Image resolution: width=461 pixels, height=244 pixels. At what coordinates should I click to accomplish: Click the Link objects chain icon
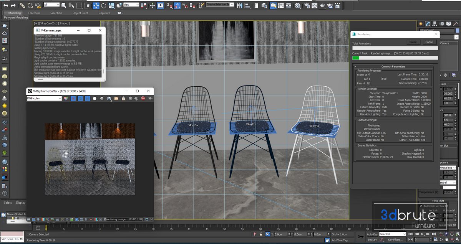[x=22, y=5]
